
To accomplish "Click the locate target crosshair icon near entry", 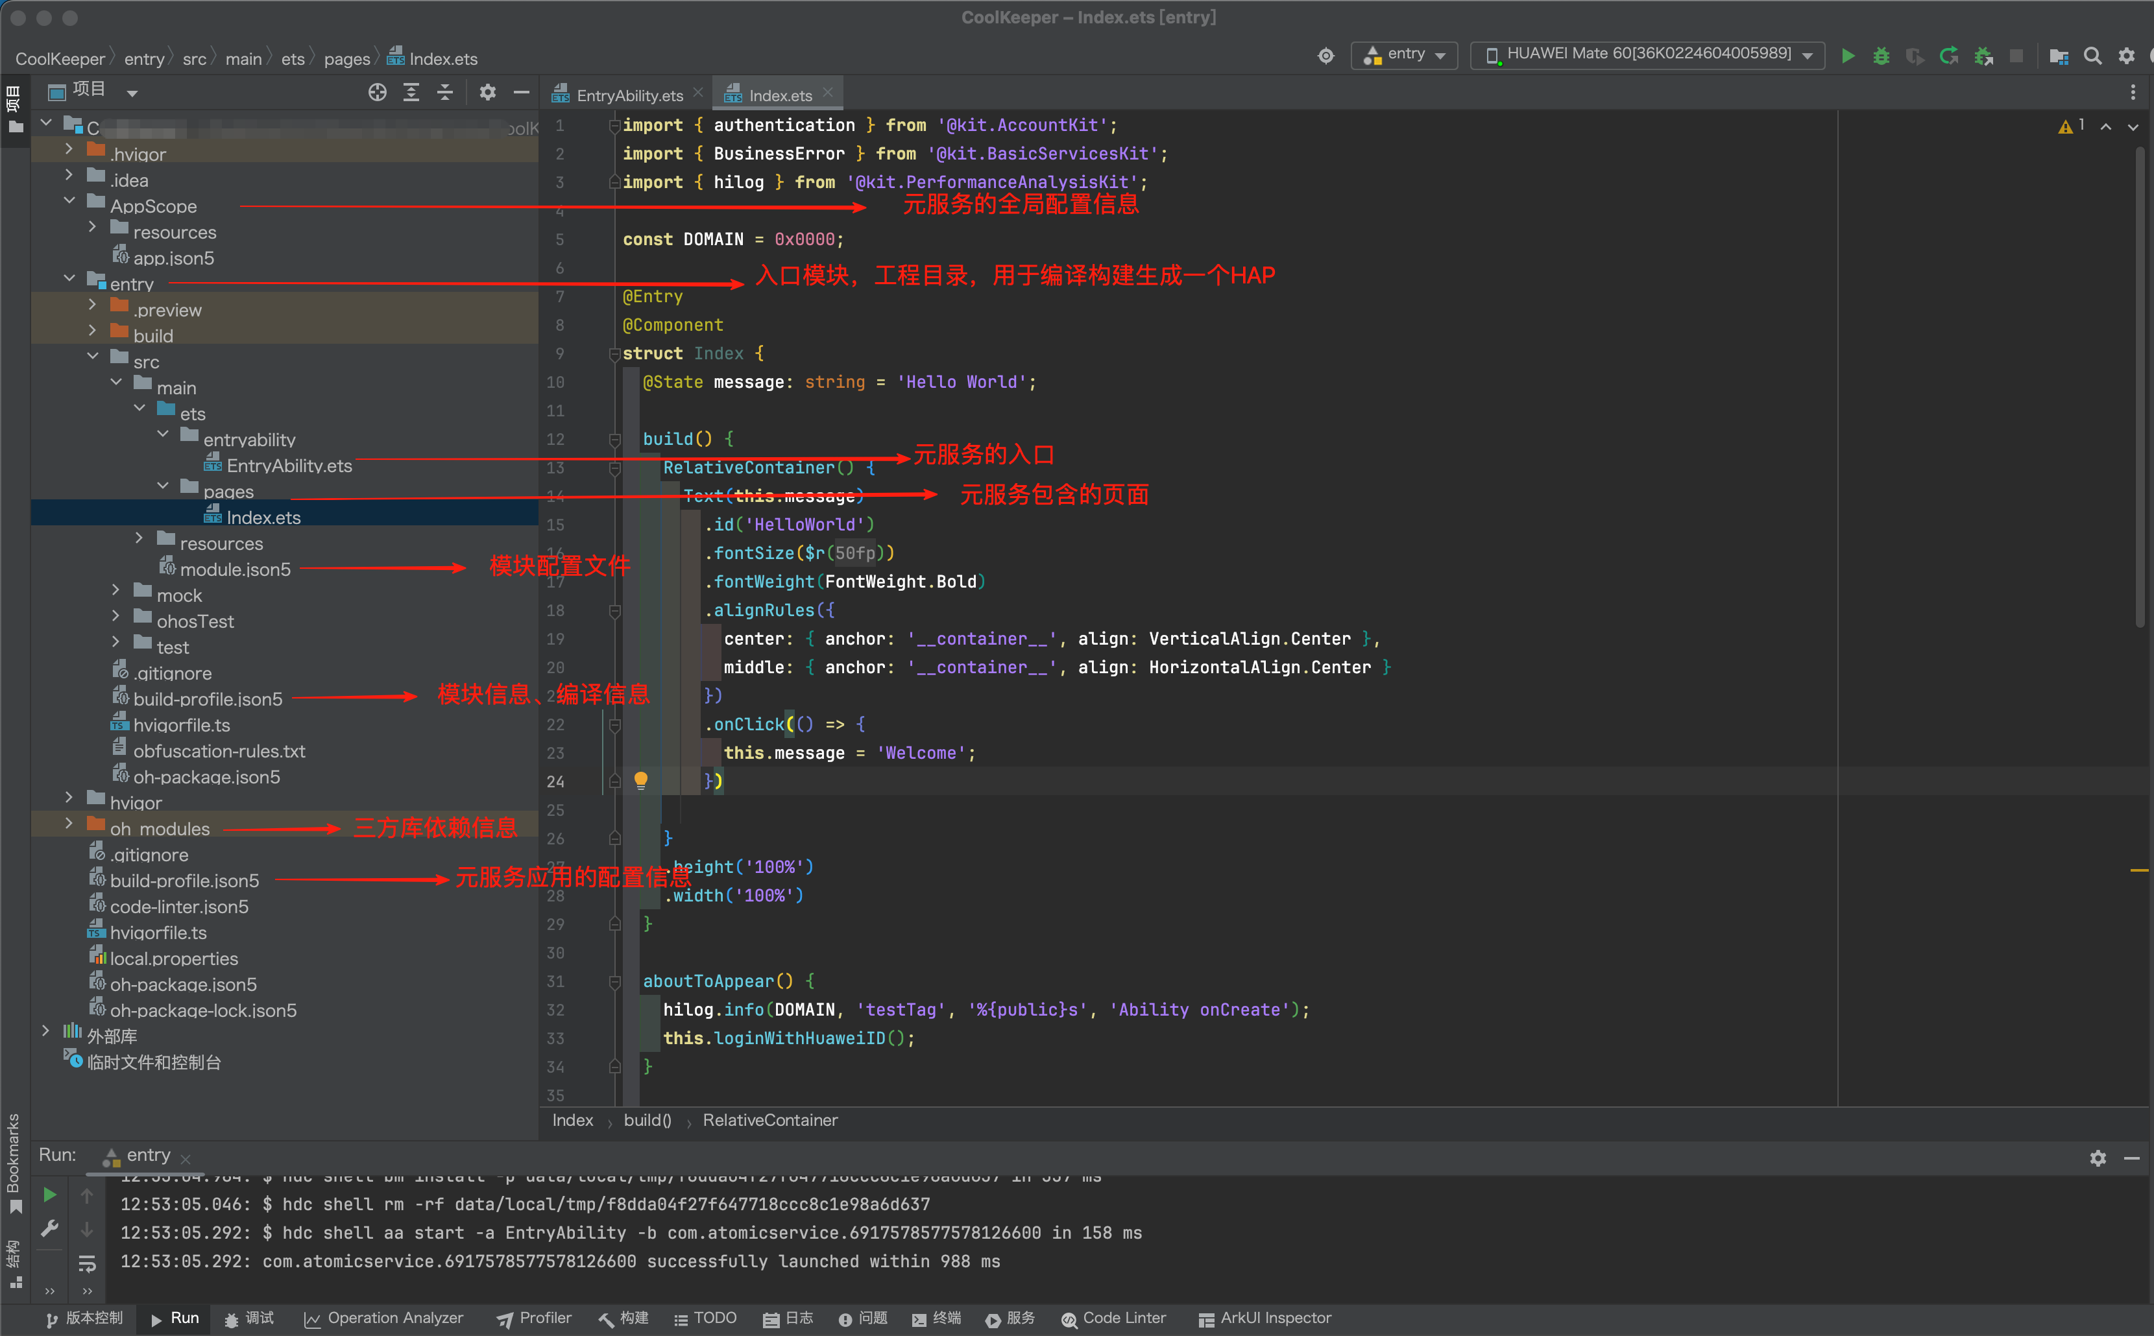I will [x=1325, y=56].
